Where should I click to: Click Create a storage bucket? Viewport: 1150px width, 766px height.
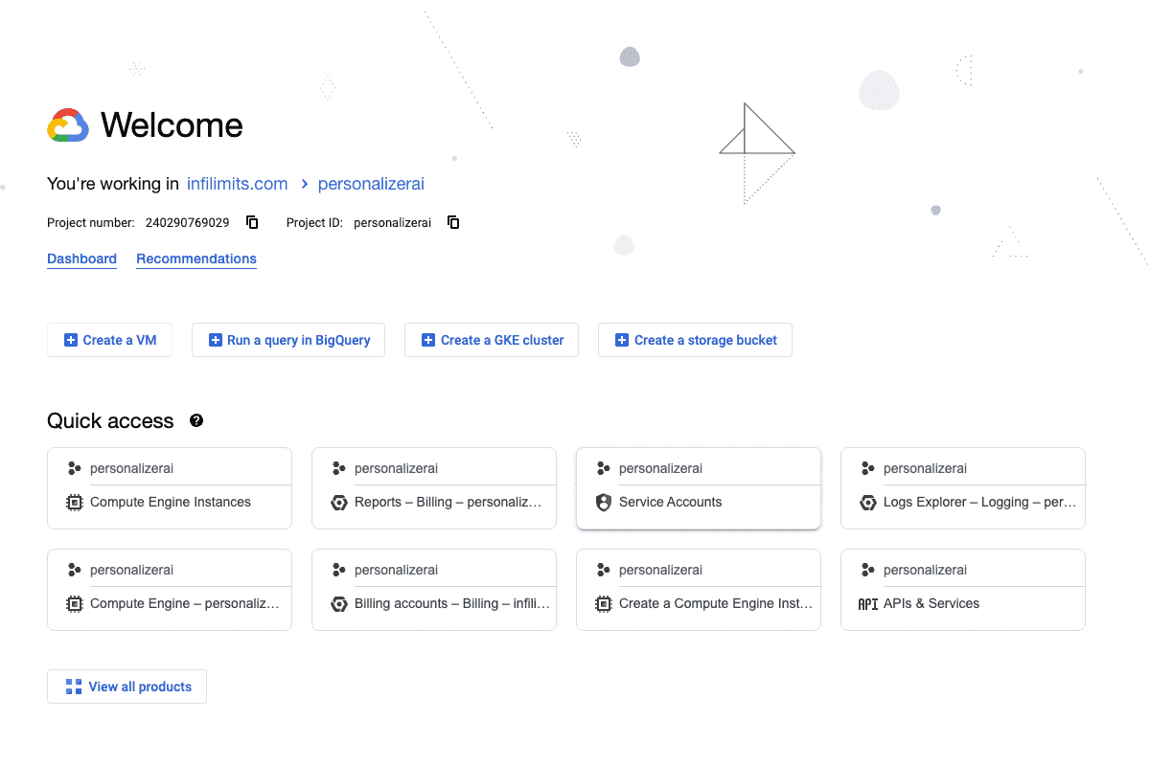point(694,339)
